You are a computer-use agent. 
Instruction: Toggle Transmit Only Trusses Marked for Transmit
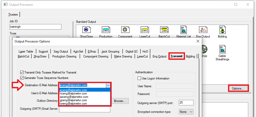coord(22,73)
